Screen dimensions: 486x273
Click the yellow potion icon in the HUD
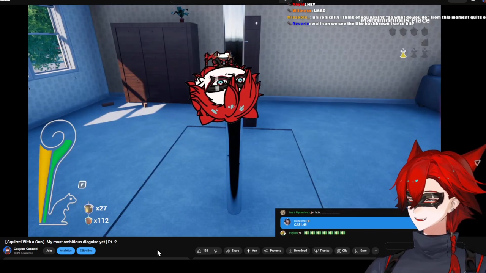(403, 53)
